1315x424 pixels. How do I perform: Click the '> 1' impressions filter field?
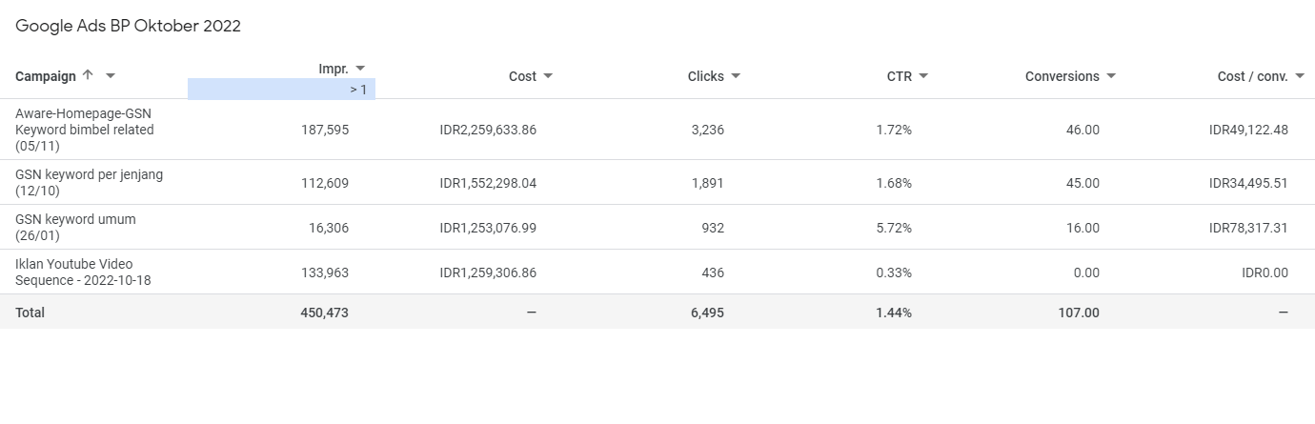pos(281,90)
